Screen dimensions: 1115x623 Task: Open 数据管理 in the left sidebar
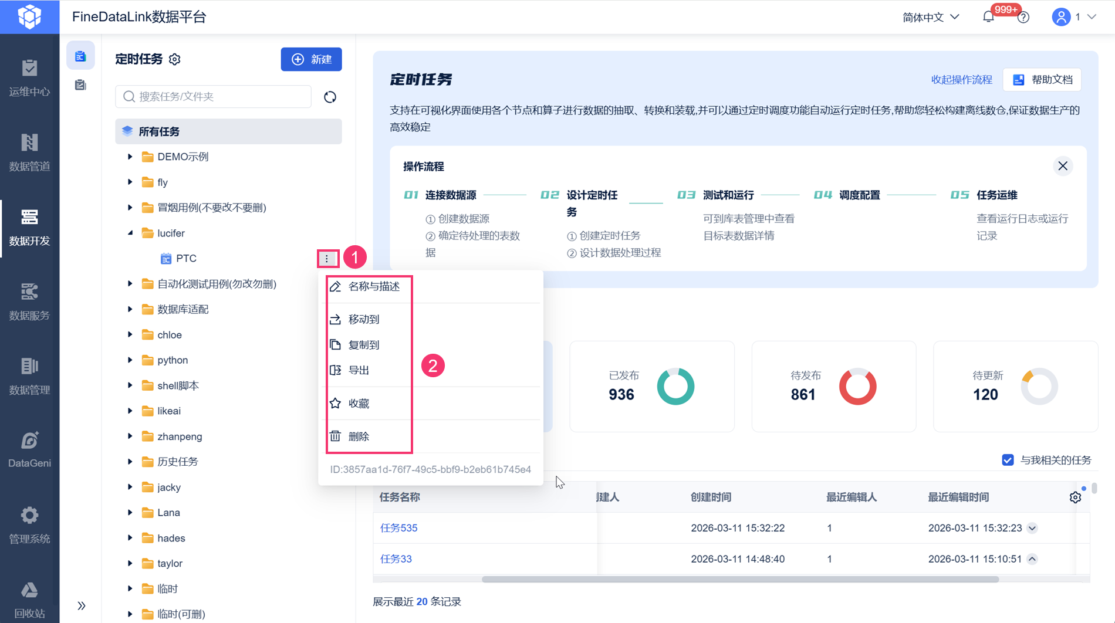(x=29, y=376)
